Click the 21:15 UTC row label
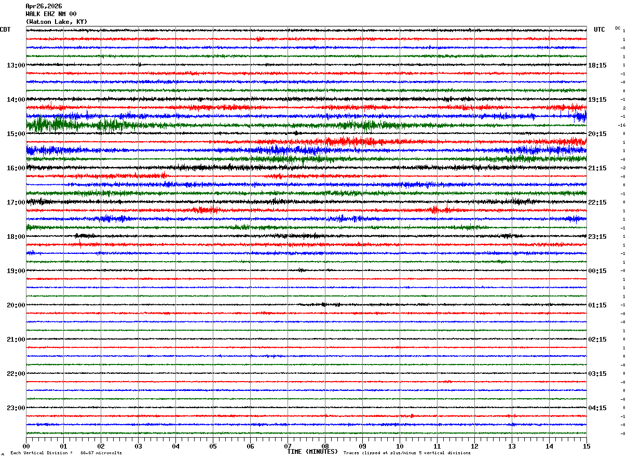Screen dimensions: 628x460 click(x=597, y=168)
